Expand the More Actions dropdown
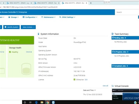Viewport: 139px width, 104px height. (x=28, y=27)
